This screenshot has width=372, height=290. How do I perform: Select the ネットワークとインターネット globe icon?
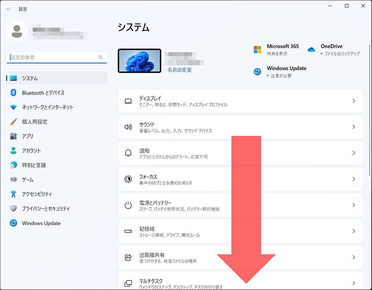[13, 107]
